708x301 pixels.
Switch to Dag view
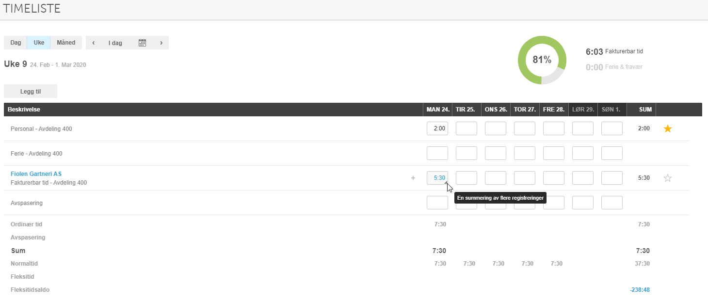coord(16,43)
